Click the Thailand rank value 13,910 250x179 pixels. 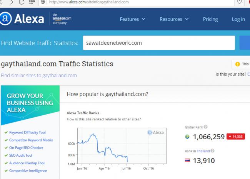pos(204,160)
